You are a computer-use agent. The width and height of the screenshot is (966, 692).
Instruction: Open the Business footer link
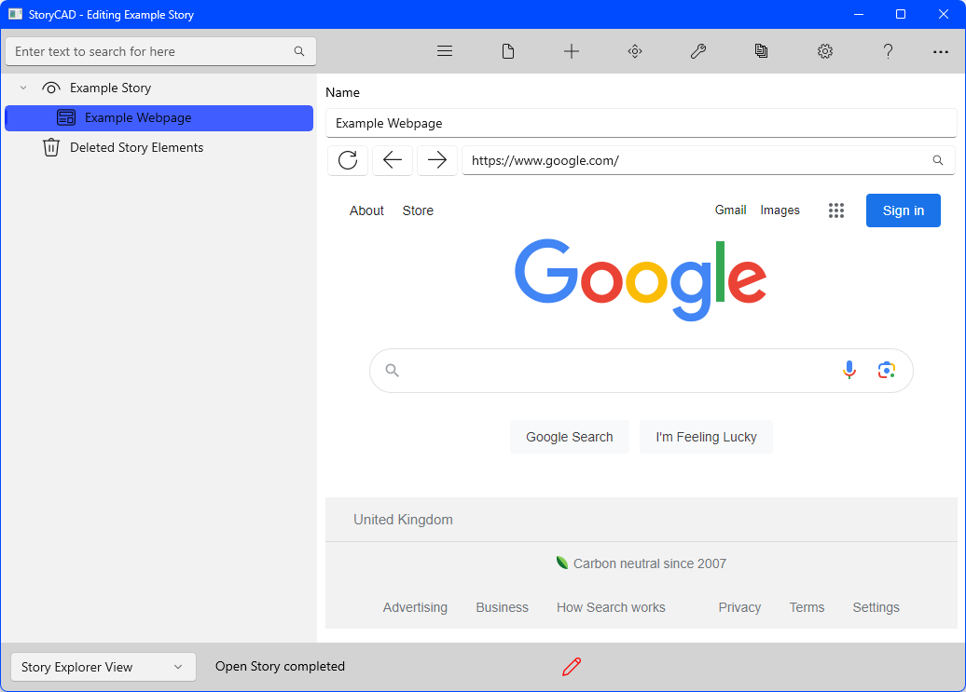pos(502,608)
